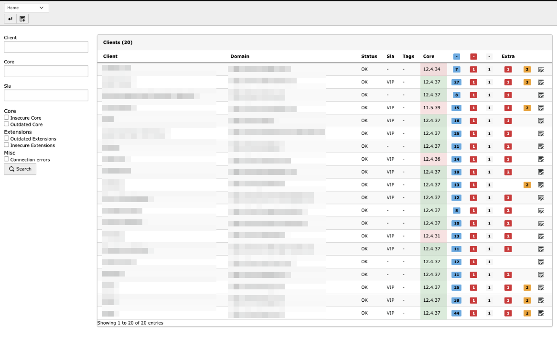
Task: Open edit icon for core 11.5.39 row
Action: tap(541, 108)
